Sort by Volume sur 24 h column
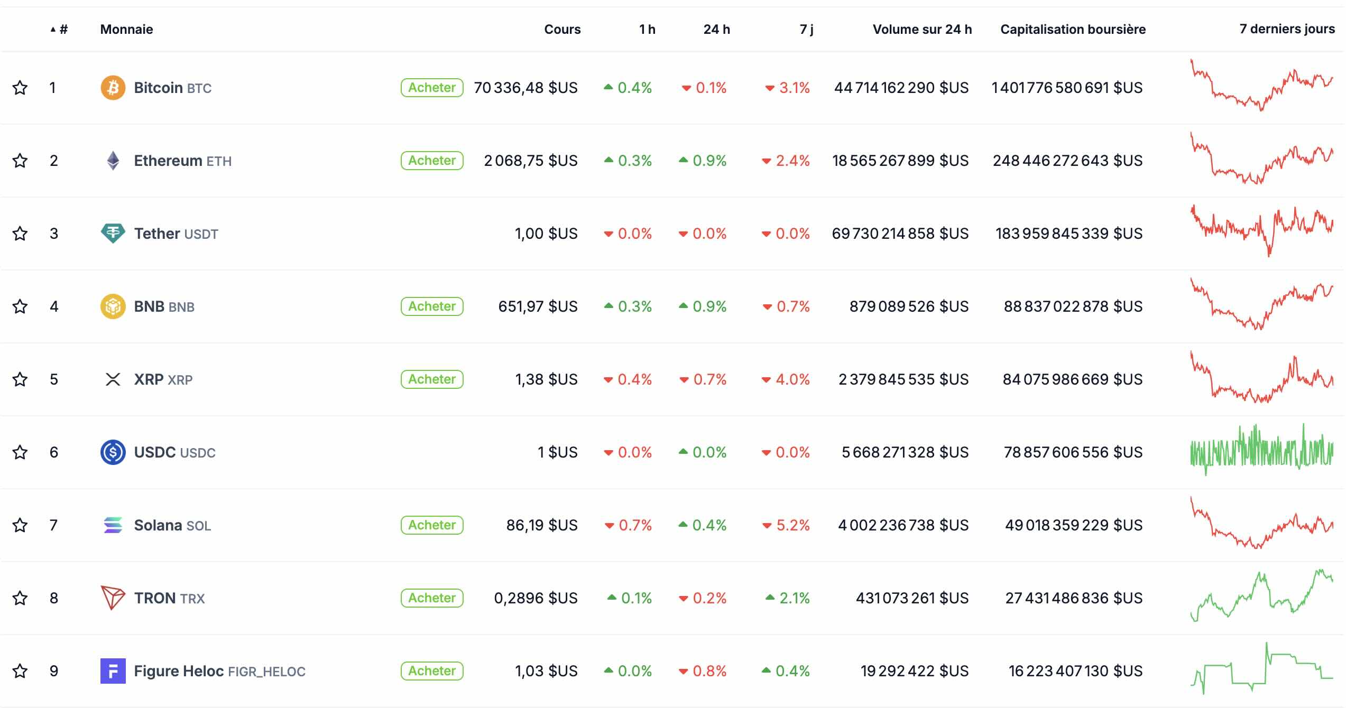1346x708 pixels. point(922,29)
